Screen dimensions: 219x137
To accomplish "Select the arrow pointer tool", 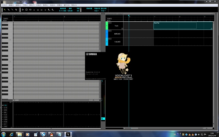I will pos(5,10).
